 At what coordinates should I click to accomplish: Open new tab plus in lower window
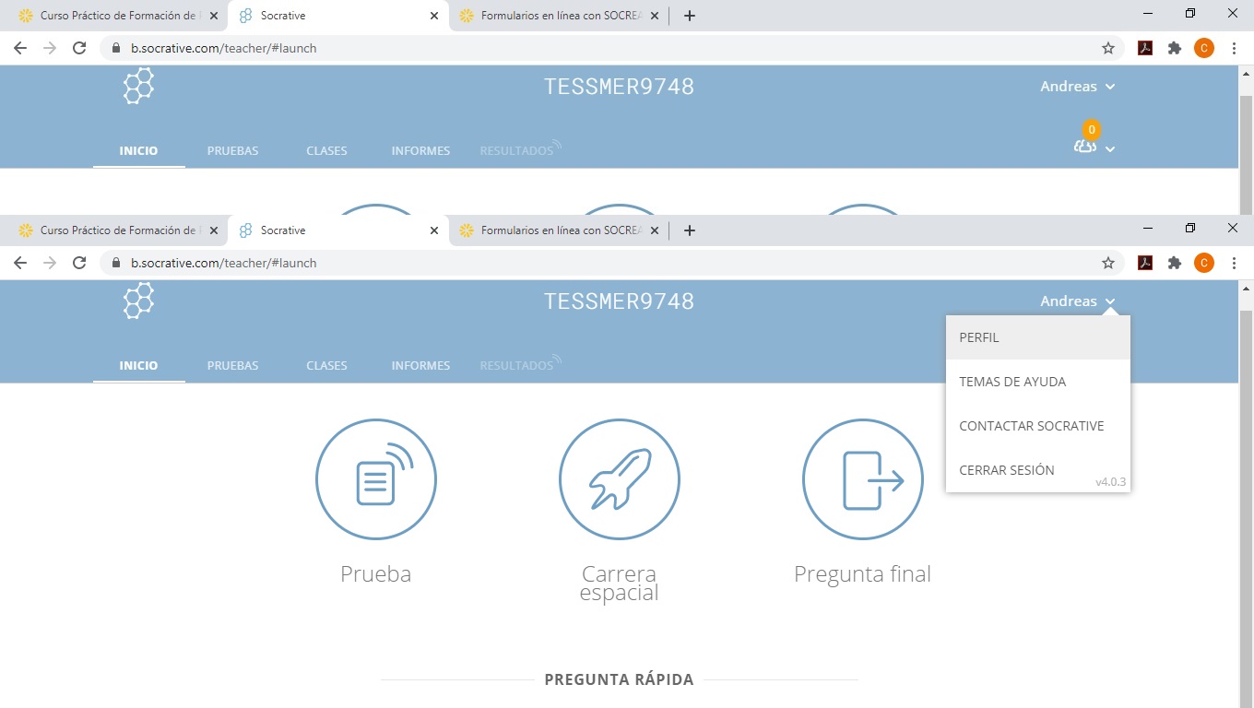690,230
